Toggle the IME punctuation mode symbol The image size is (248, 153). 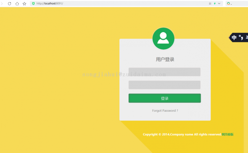point(240,37)
